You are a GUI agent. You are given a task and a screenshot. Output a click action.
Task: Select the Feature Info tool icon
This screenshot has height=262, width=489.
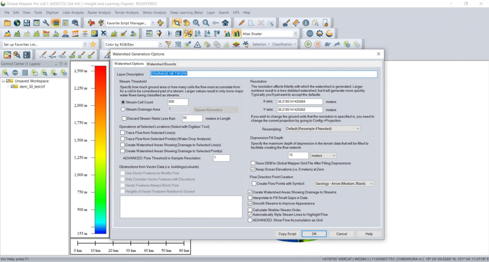coord(306,23)
